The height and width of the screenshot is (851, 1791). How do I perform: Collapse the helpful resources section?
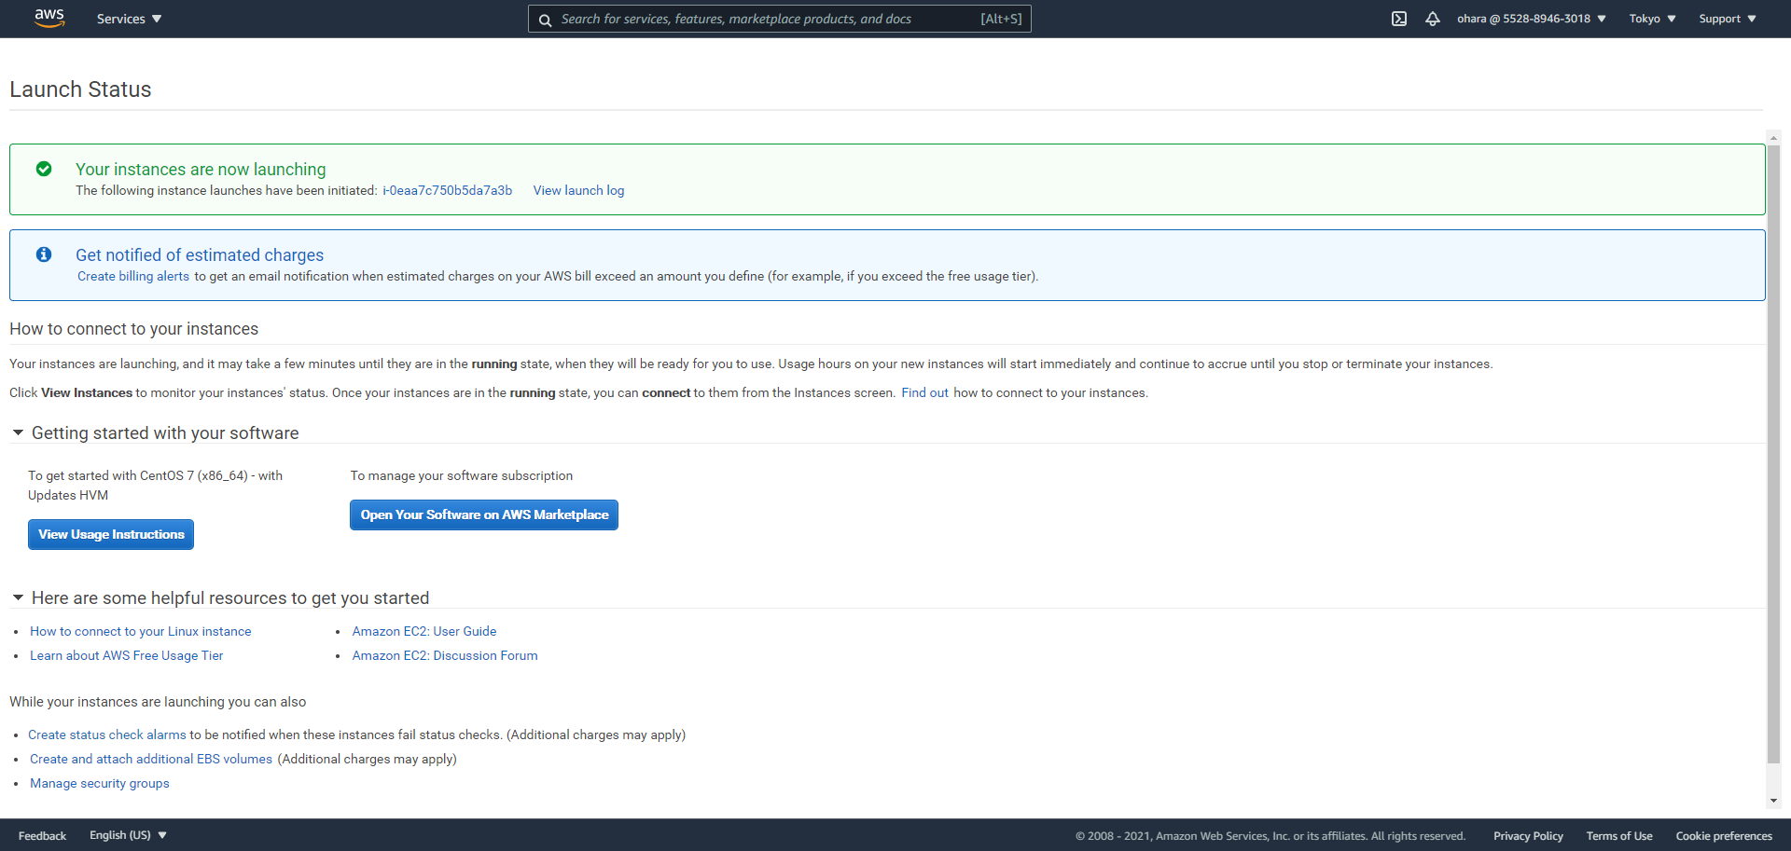(x=18, y=597)
